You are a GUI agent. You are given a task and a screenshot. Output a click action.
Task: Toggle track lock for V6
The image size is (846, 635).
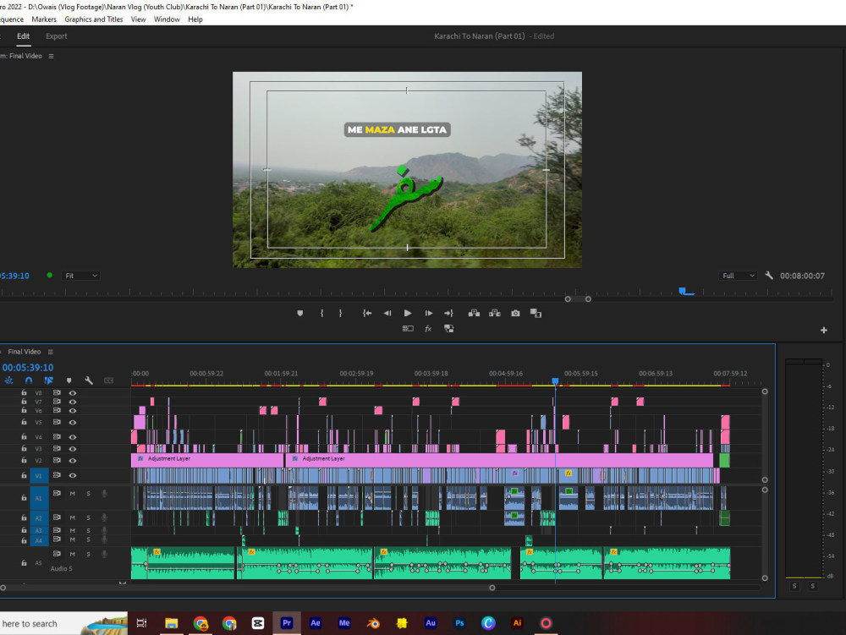(24, 410)
